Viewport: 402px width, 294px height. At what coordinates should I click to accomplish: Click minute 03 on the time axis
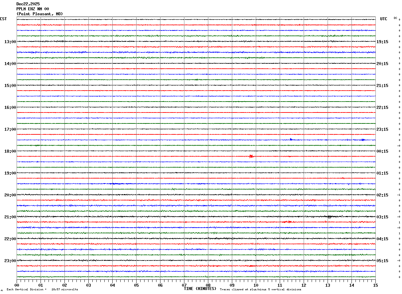tap(88, 285)
